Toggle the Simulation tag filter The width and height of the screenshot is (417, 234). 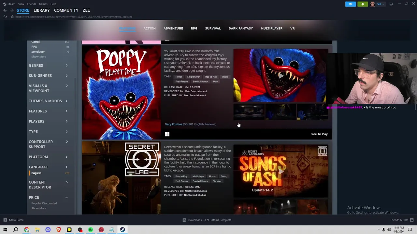(38, 52)
